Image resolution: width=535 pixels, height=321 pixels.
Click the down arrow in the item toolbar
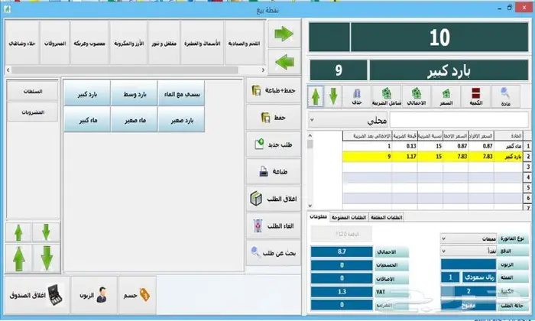point(333,96)
